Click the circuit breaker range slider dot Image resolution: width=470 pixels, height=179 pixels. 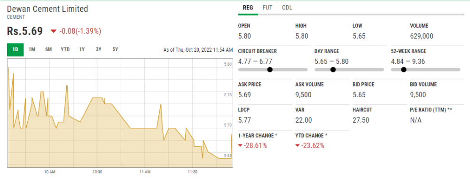pyautogui.click(x=270, y=70)
